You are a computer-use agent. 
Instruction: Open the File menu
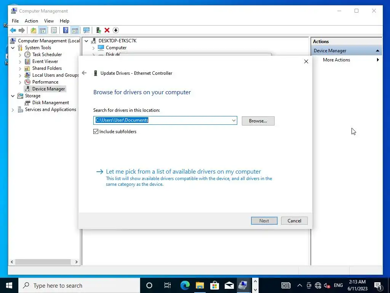point(15,21)
